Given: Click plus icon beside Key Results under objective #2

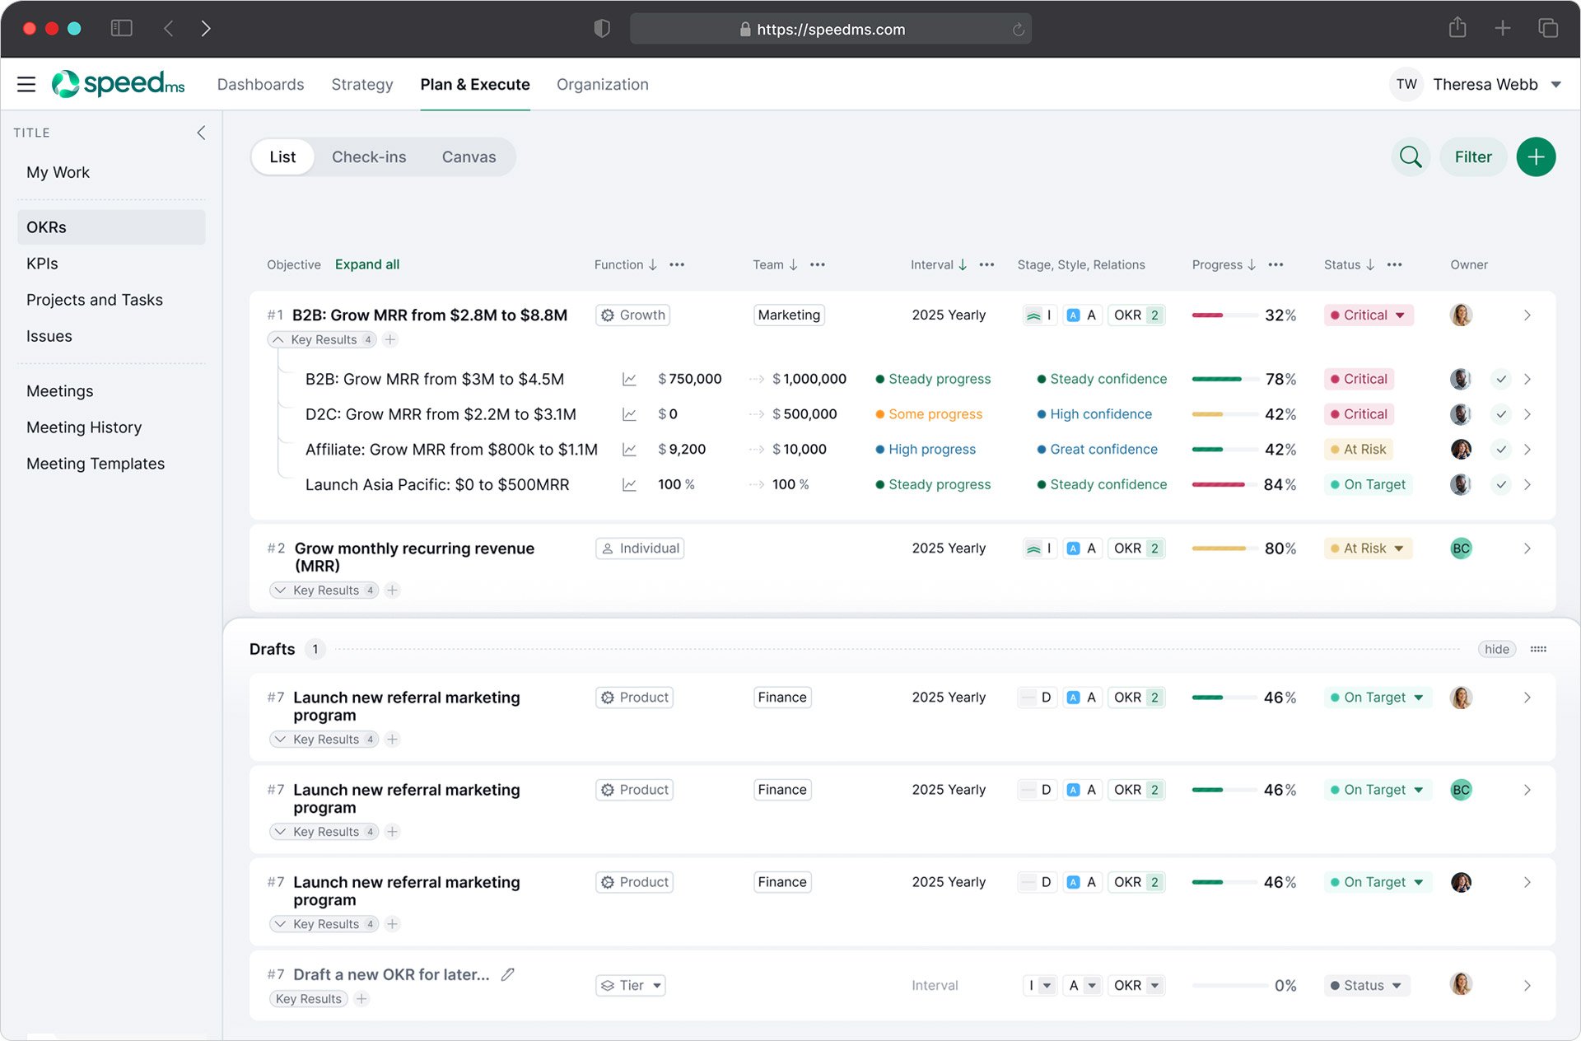Looking at the screenshot, I should [x=393, y=591].
